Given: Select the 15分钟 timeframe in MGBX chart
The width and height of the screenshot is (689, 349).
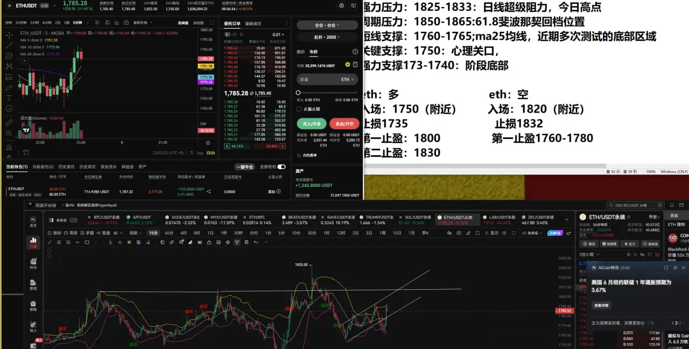Looking at the screenshot, I should (x=21, y=23).
